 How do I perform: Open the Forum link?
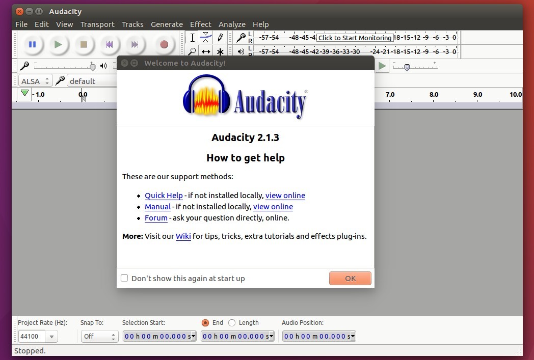(x=156, y=218)
